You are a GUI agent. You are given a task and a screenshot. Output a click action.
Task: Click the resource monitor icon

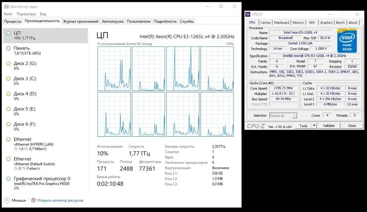tap(33, 200)
